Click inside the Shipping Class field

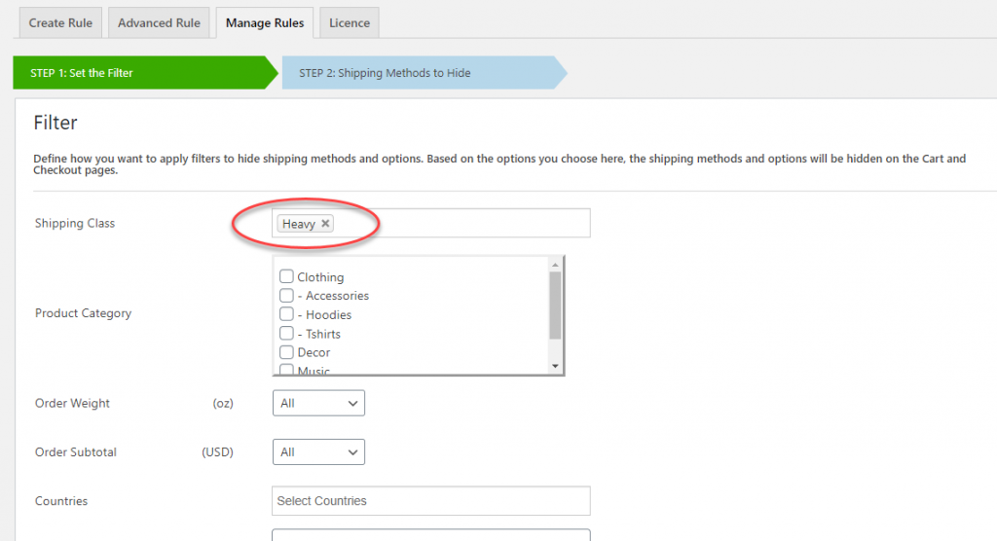[431, 223]
